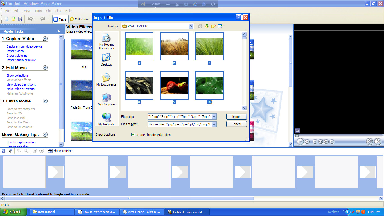Click inside the File name text field
This screenshot has width=384, height=216.
(180, 117)
